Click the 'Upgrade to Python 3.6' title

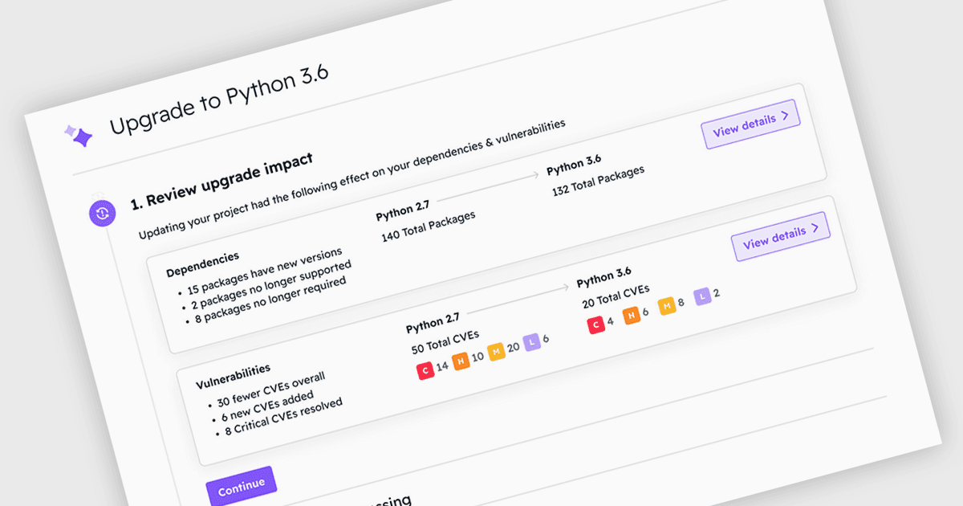point(219,100)
